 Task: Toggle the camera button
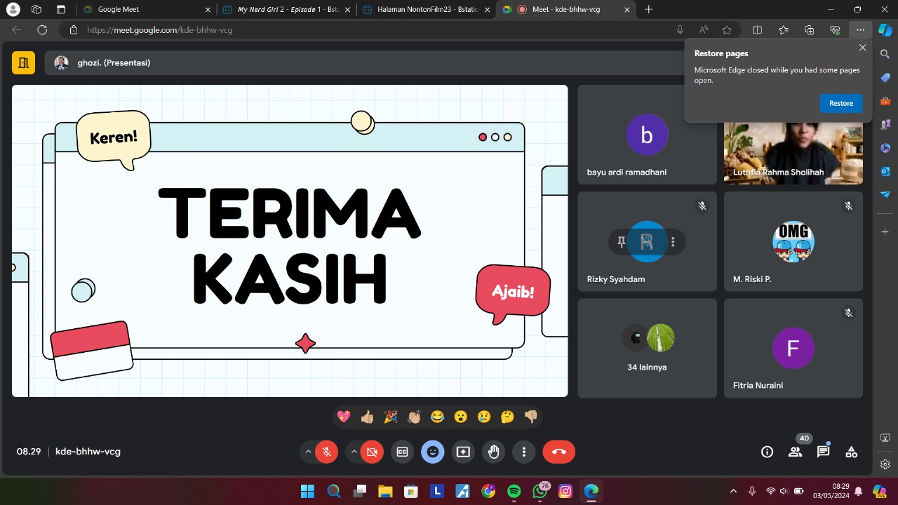(372, 452)
